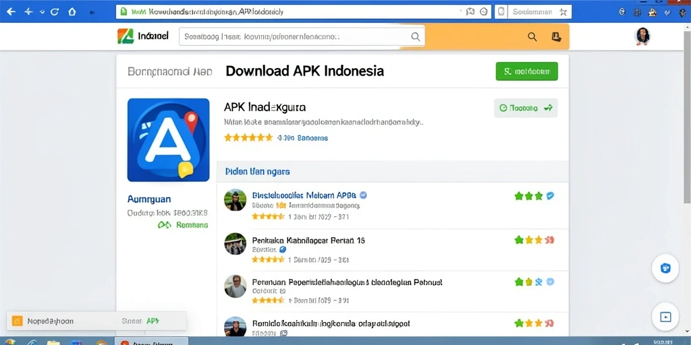Open the fourth reviewer's avatar at the bottom
Image resolution: width=691 pixels, height=345 pixels.
pyautogui.click(x=236, y=327)
